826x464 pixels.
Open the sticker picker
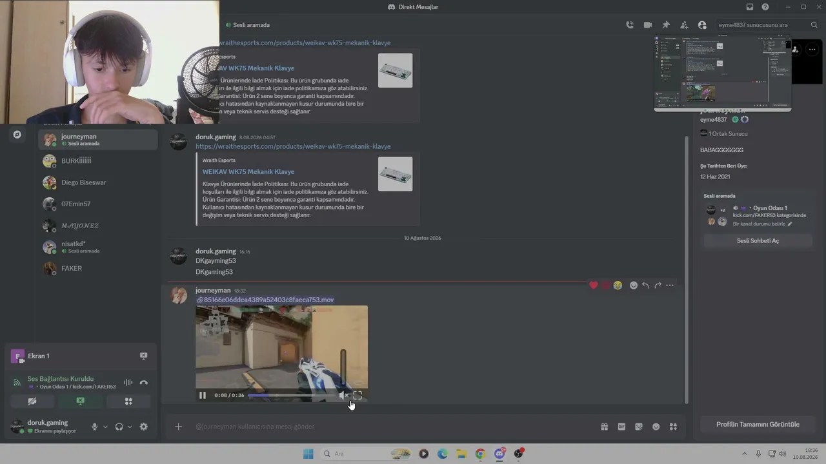point(639,427)
